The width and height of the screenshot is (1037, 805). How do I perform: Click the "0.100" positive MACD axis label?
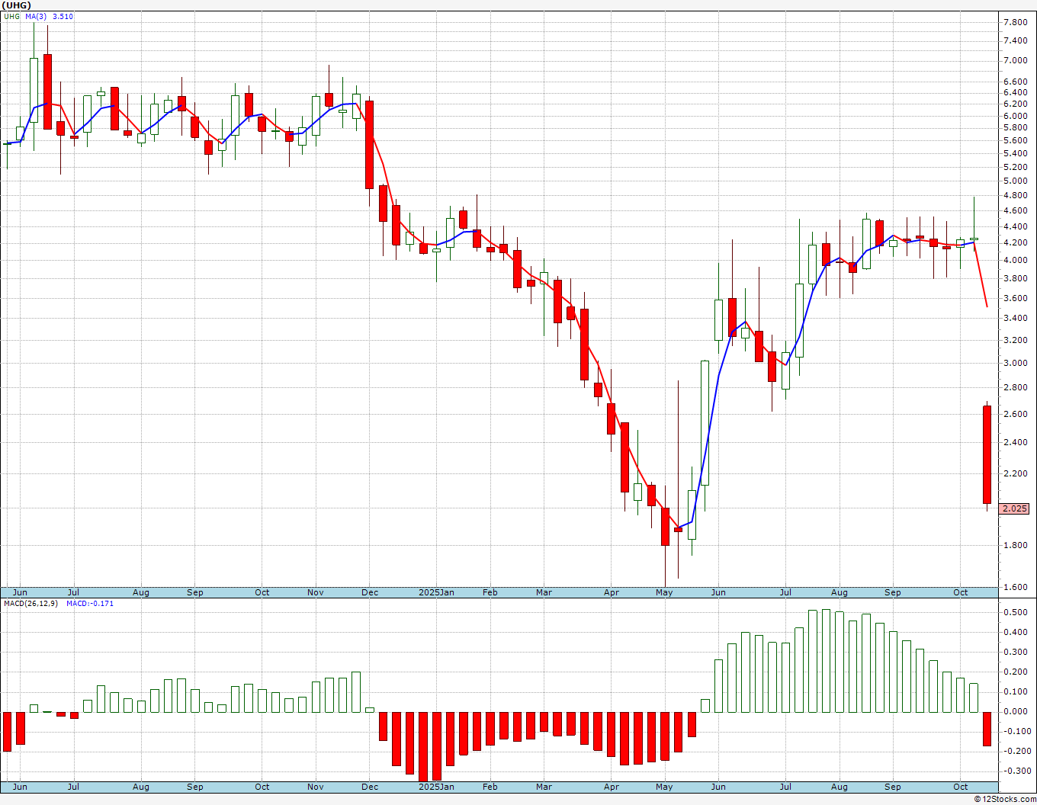point(1015,691)
